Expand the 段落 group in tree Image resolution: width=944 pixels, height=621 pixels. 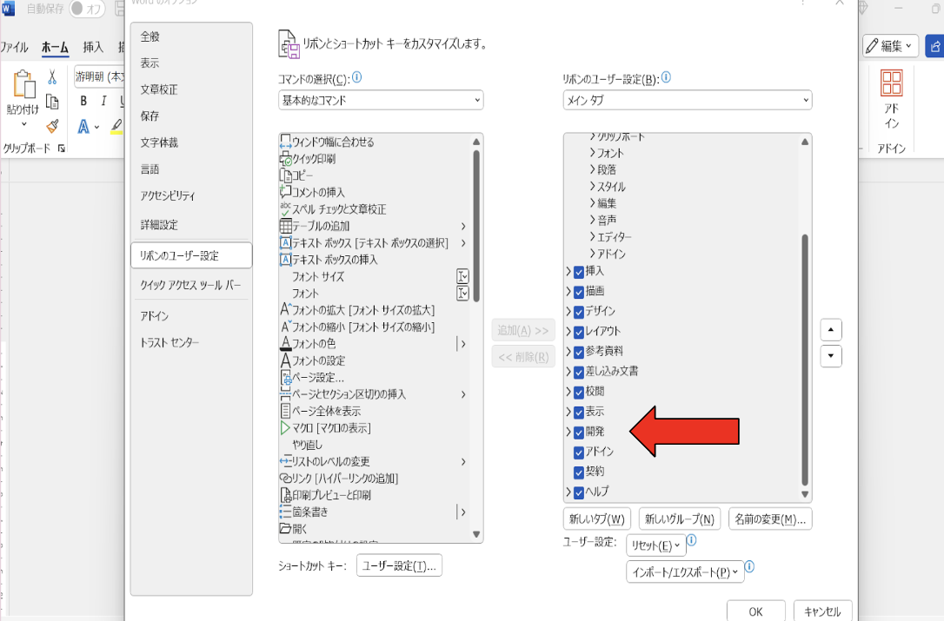593,169
